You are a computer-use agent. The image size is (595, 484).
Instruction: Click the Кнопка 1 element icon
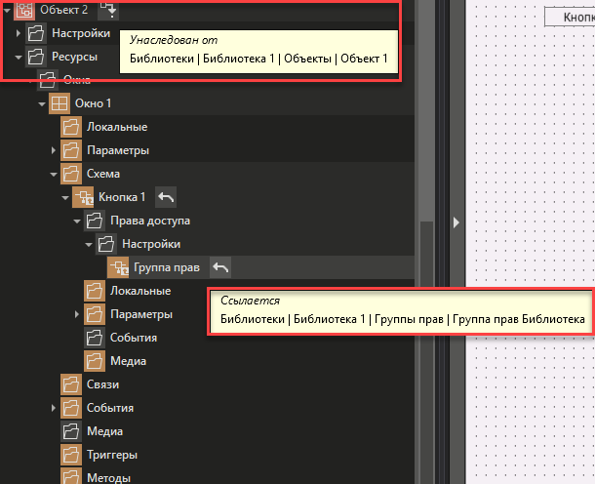coord(82,197)
